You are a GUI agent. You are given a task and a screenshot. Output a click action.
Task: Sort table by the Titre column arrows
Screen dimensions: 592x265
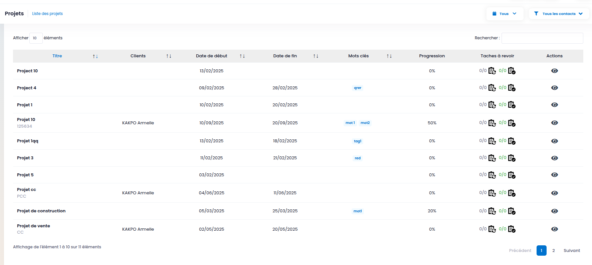(95, 56)
